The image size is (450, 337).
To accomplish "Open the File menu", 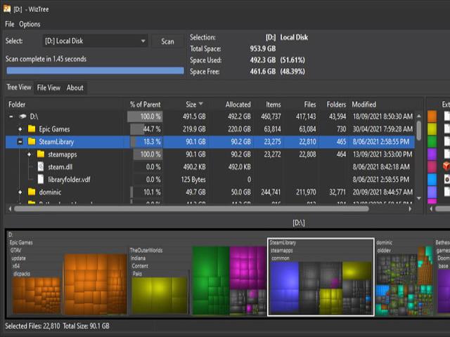I will click(x=9, y=24).
